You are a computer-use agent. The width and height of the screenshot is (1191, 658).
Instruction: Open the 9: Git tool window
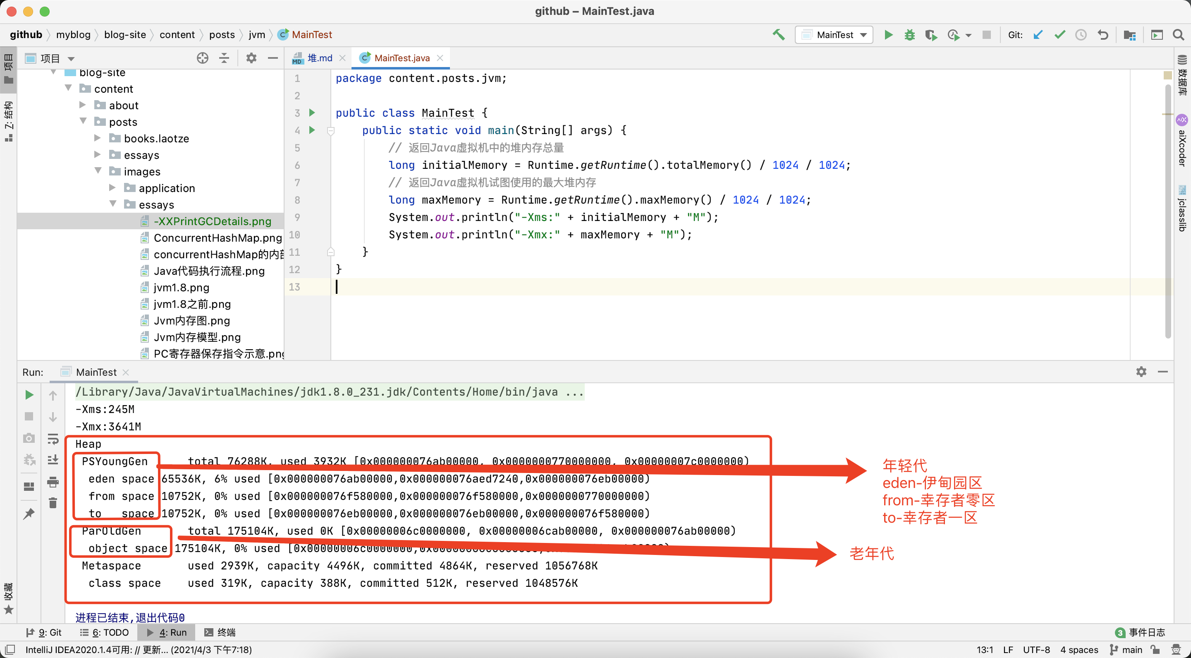pos(44,633)
